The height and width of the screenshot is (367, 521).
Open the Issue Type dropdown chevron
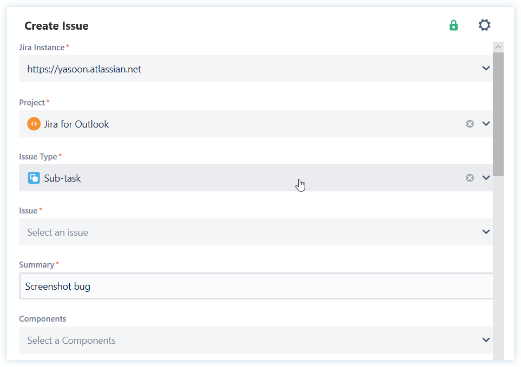click(x=486, y=178)
